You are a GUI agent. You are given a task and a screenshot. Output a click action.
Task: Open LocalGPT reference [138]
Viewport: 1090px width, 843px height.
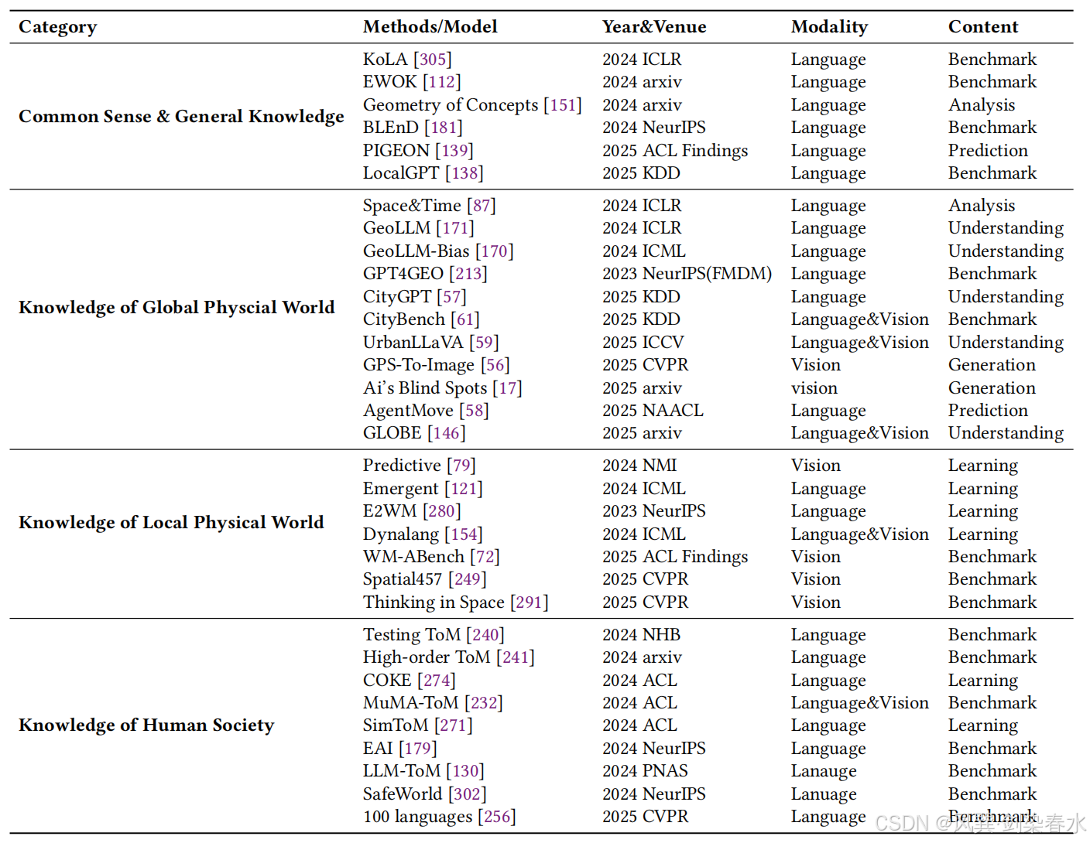pyautogui.click(x=464, y=173)
